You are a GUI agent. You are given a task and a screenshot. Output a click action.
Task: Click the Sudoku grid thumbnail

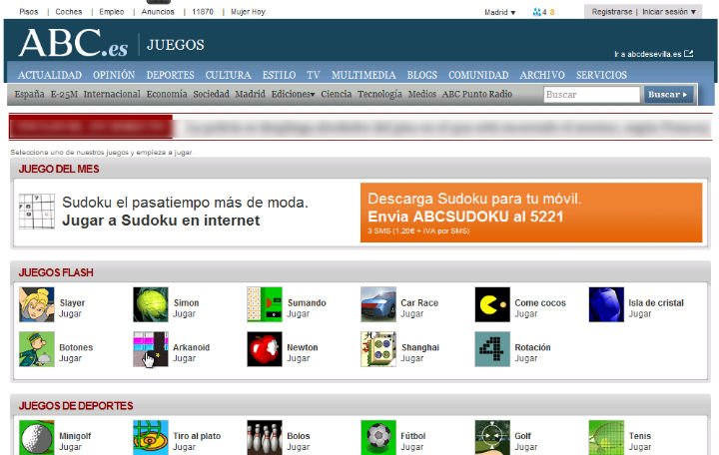pos(37,212)
